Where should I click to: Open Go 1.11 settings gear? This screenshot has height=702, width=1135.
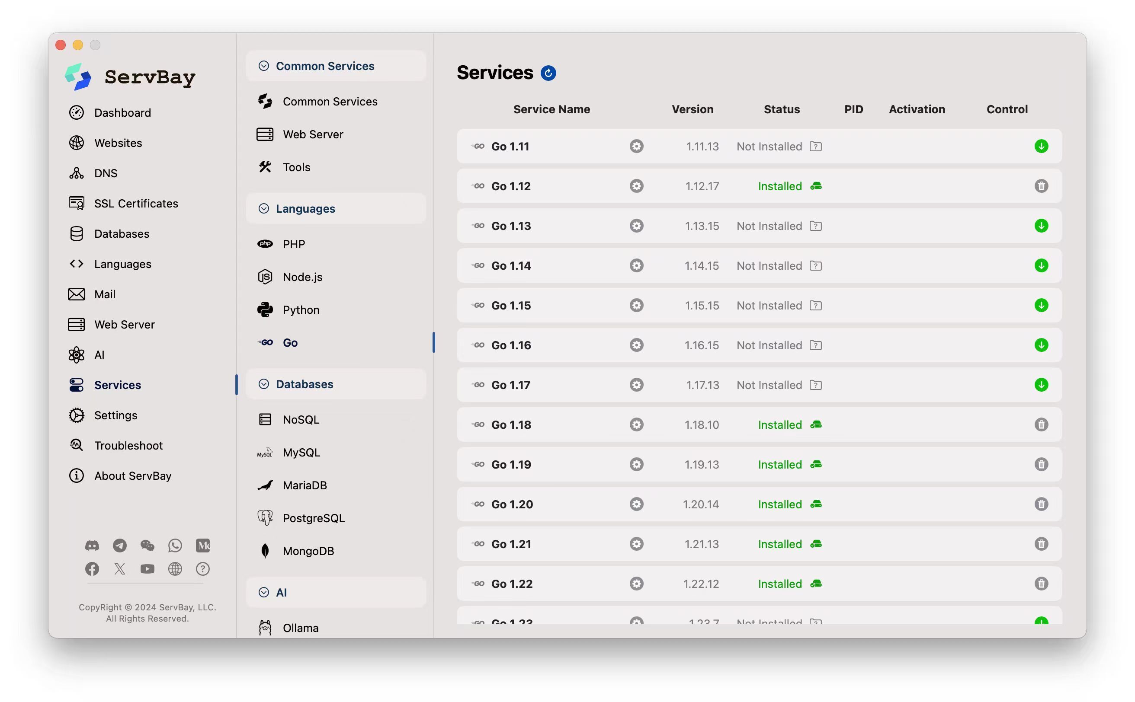[x=637, y=146]
